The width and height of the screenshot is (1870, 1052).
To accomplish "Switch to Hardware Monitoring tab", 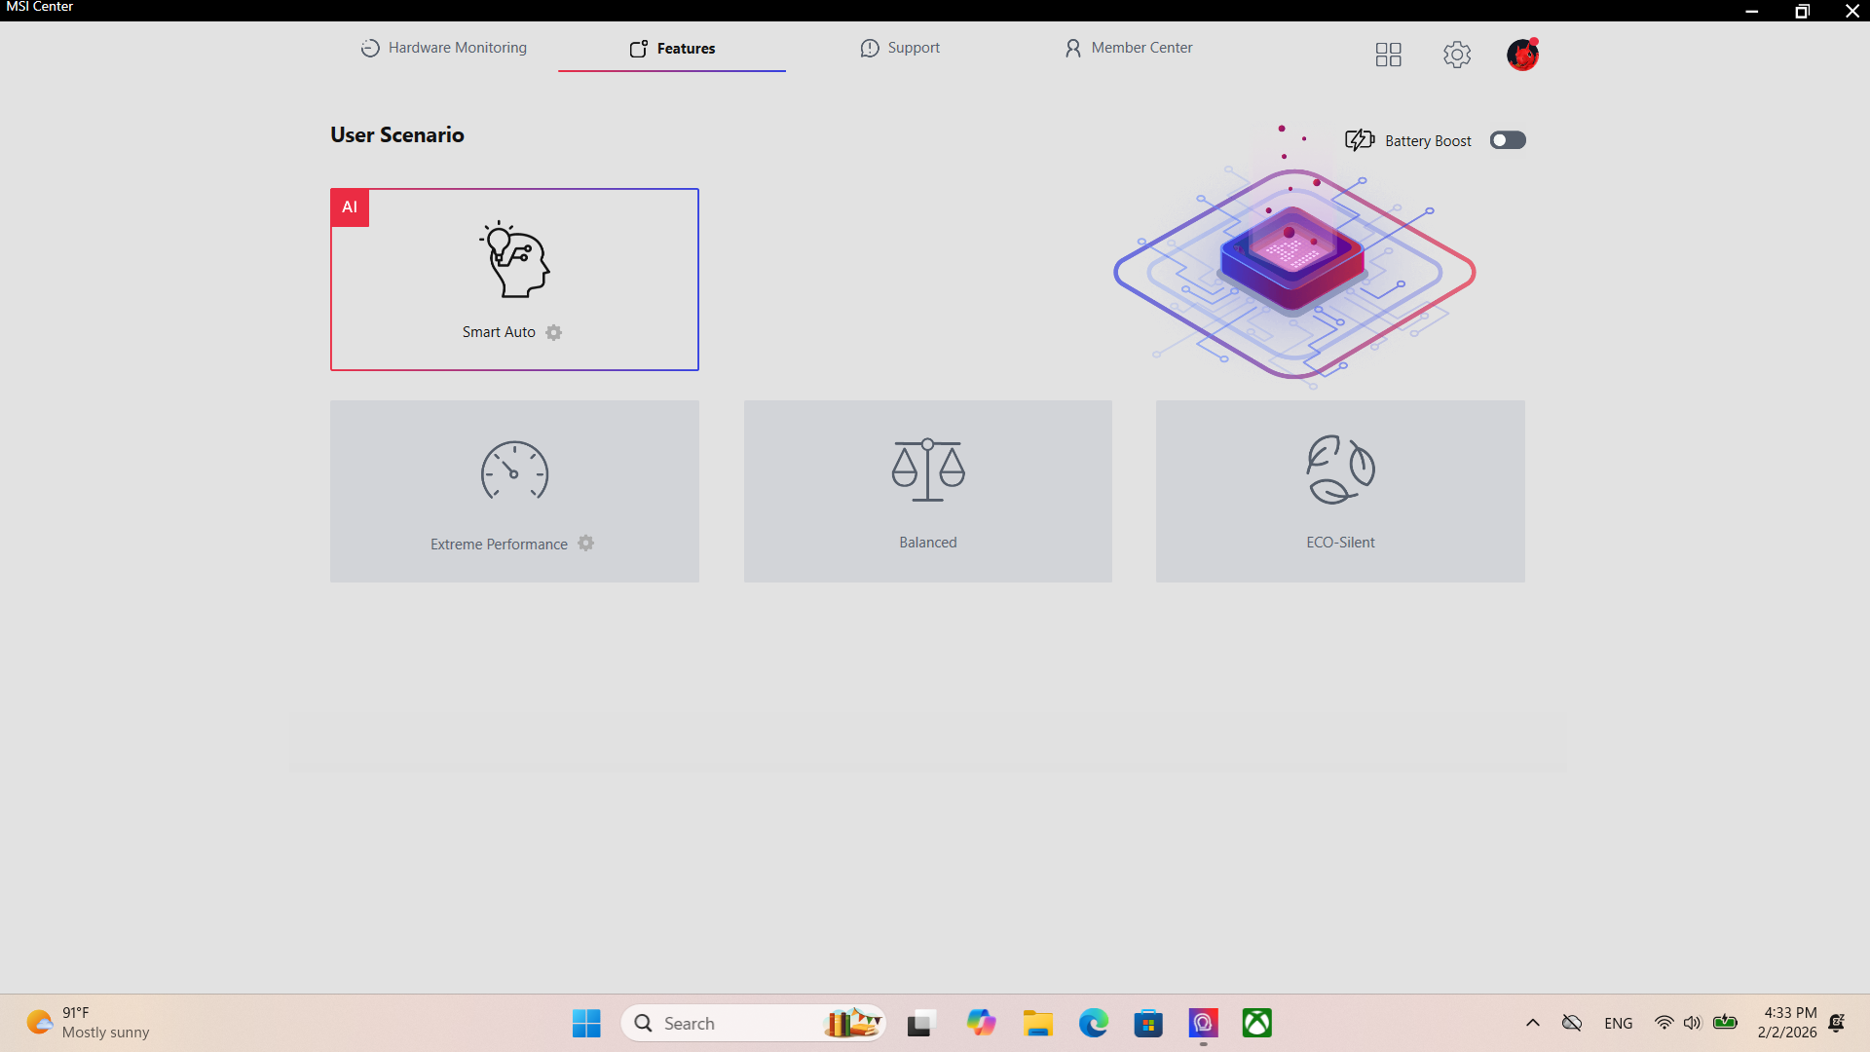I will click(444, 48).
